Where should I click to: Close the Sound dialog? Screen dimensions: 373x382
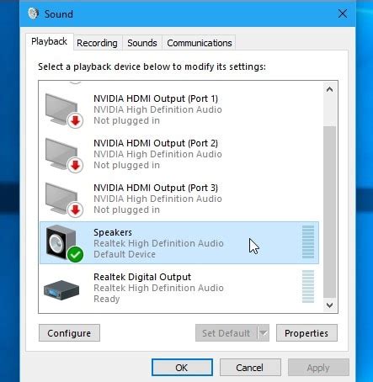(343, 13)
